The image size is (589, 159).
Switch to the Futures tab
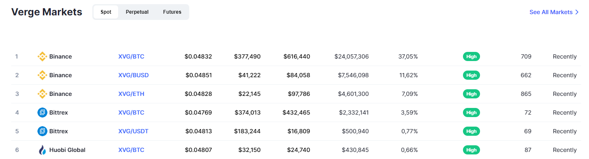point(172,12)
